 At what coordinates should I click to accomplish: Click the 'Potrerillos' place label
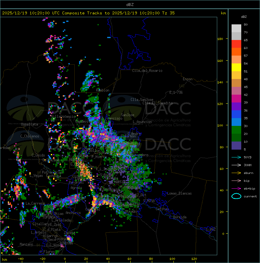pos(52,172)
